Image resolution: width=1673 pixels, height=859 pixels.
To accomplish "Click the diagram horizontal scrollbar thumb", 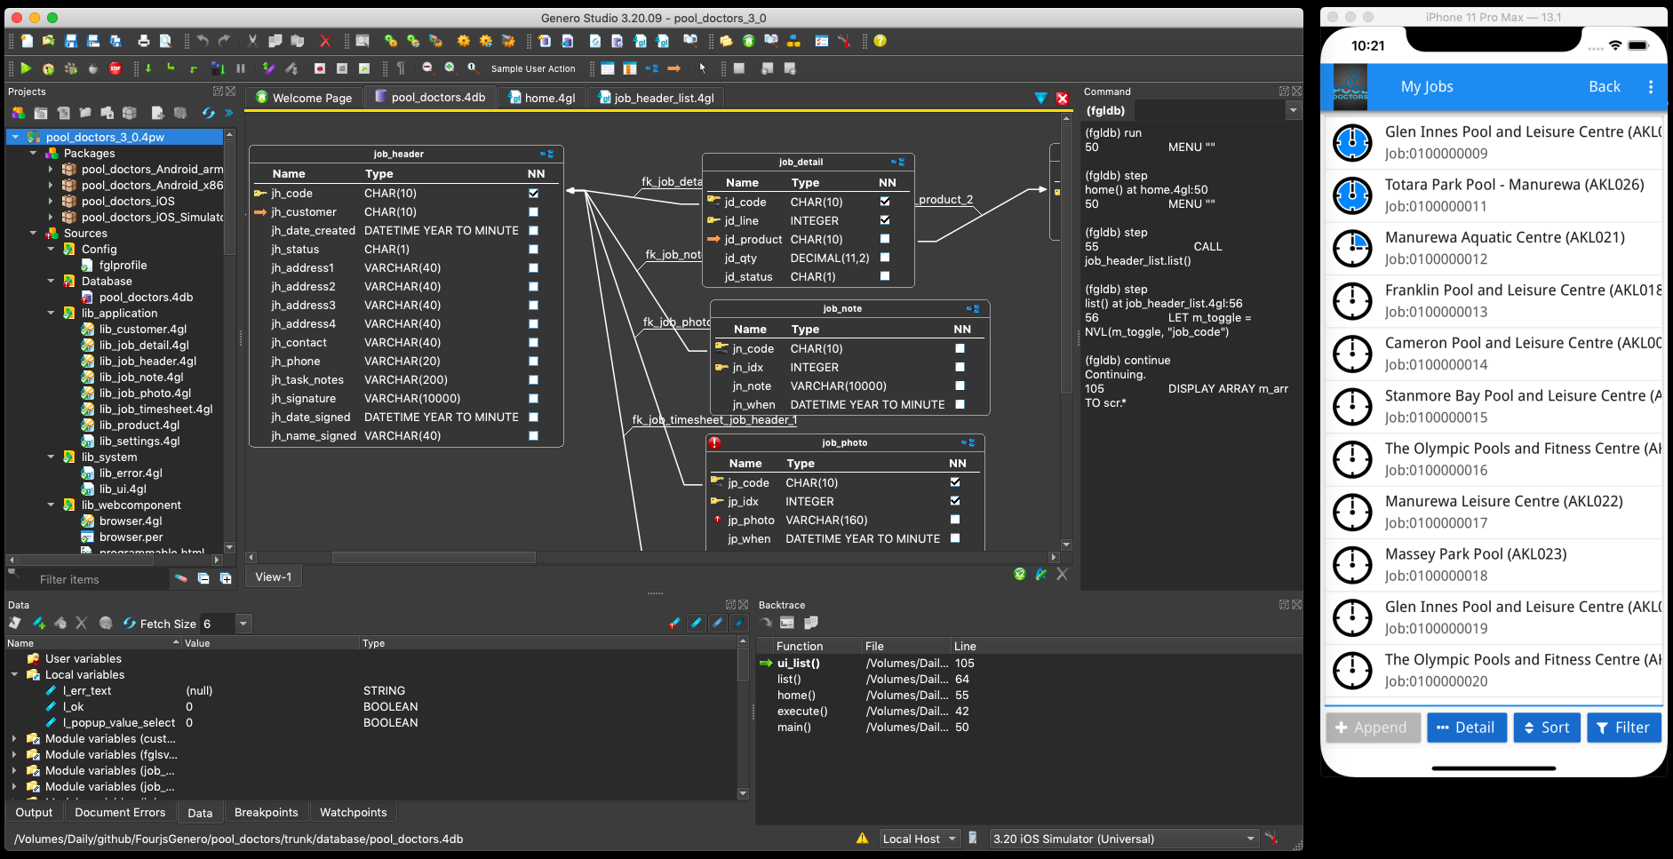I will (434, 557).
